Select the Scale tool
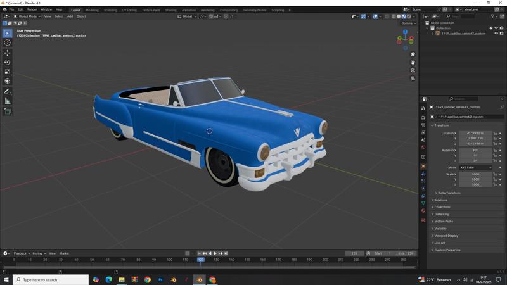507x285 pixels. pos(8,72)
